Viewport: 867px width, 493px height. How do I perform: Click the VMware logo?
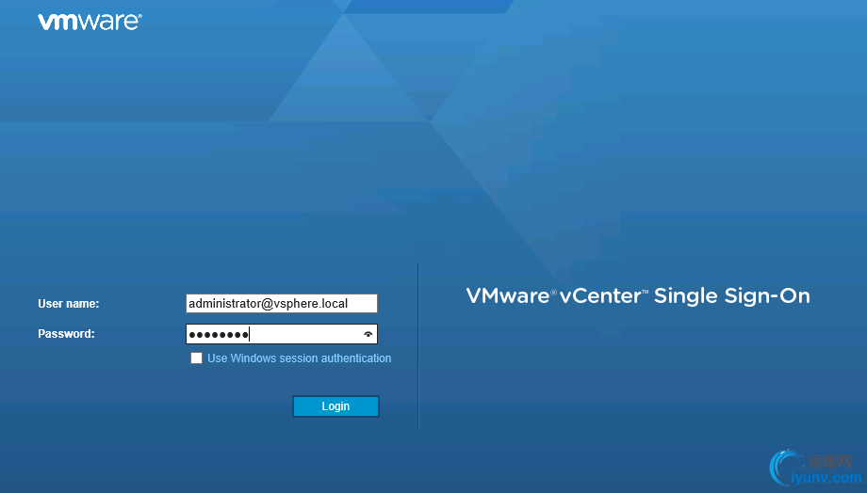coord(90,22)
